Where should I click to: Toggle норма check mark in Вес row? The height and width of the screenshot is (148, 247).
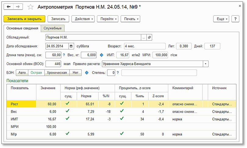coord(67,111)
